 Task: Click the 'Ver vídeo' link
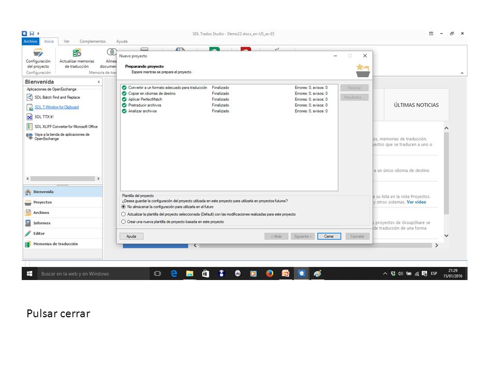(416, 202)
